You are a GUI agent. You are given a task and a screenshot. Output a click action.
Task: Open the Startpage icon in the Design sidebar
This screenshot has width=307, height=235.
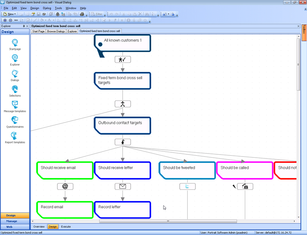[x=15, y=42]
